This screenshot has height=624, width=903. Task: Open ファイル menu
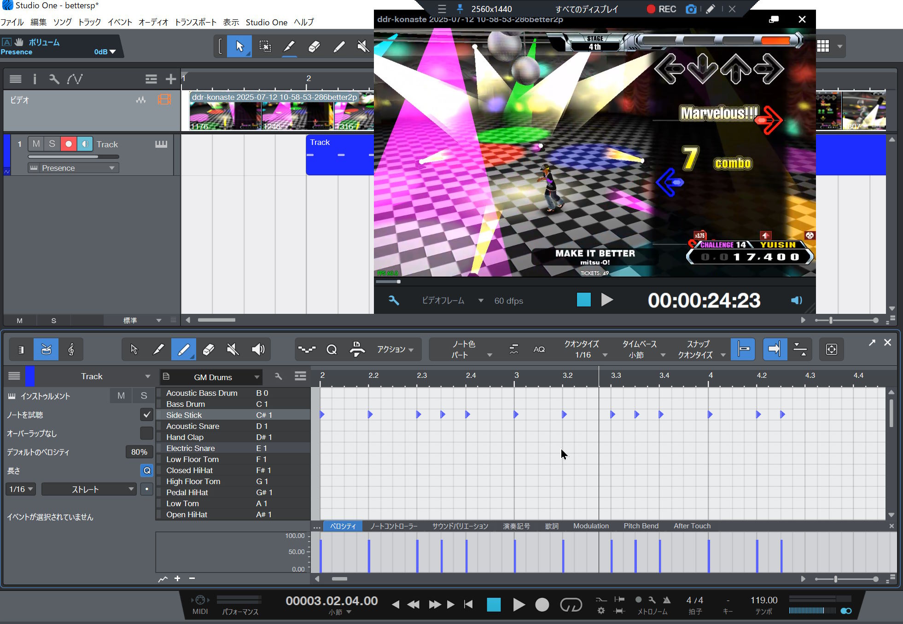pyautogui.click(x=12, y=22)
